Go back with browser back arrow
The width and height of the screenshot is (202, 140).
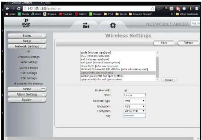coord(7,9)
